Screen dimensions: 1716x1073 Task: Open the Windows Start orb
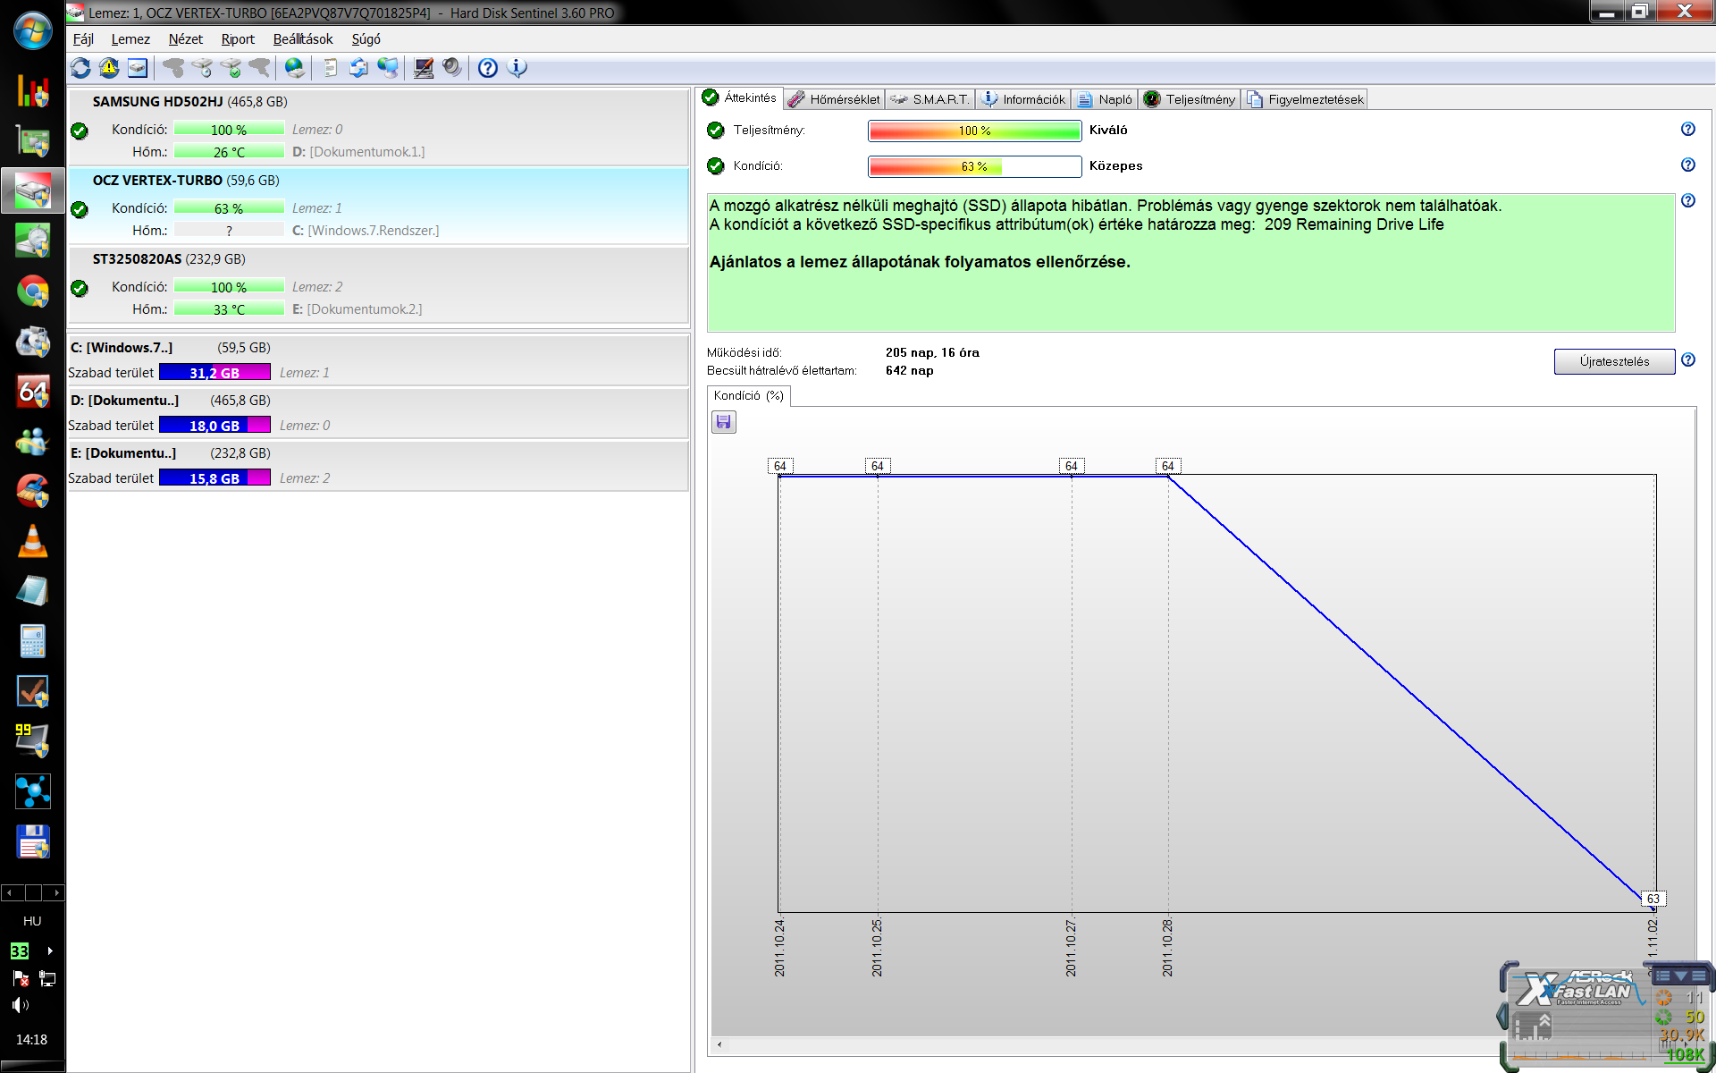pyautogui.click(x=32, y=30)
